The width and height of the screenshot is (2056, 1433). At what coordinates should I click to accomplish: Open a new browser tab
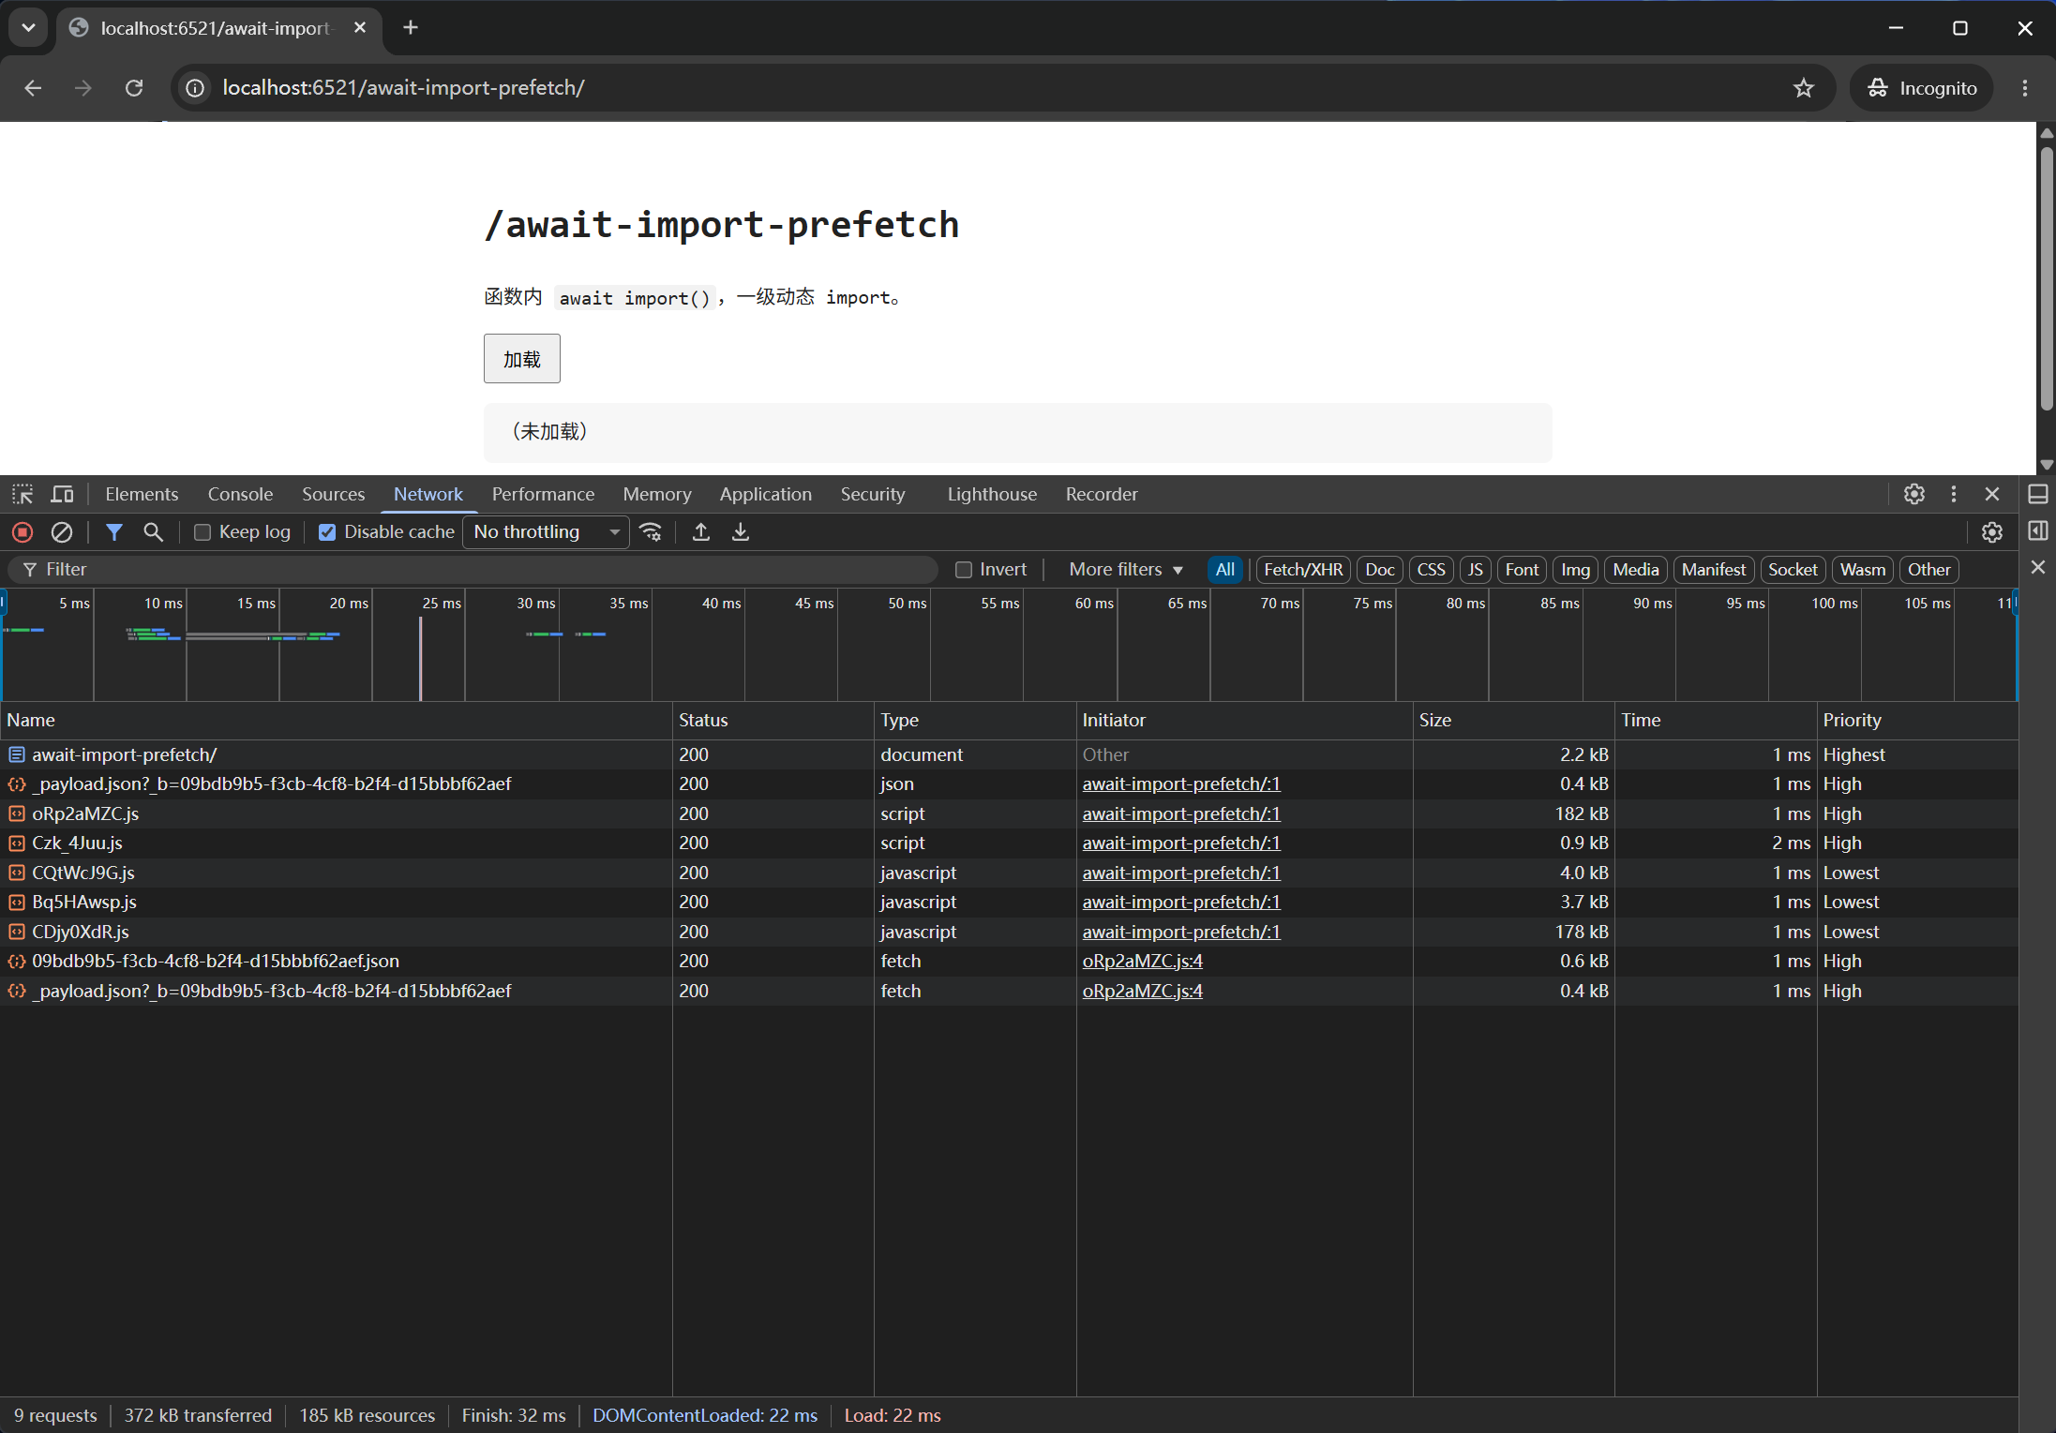tap(411, 28)
